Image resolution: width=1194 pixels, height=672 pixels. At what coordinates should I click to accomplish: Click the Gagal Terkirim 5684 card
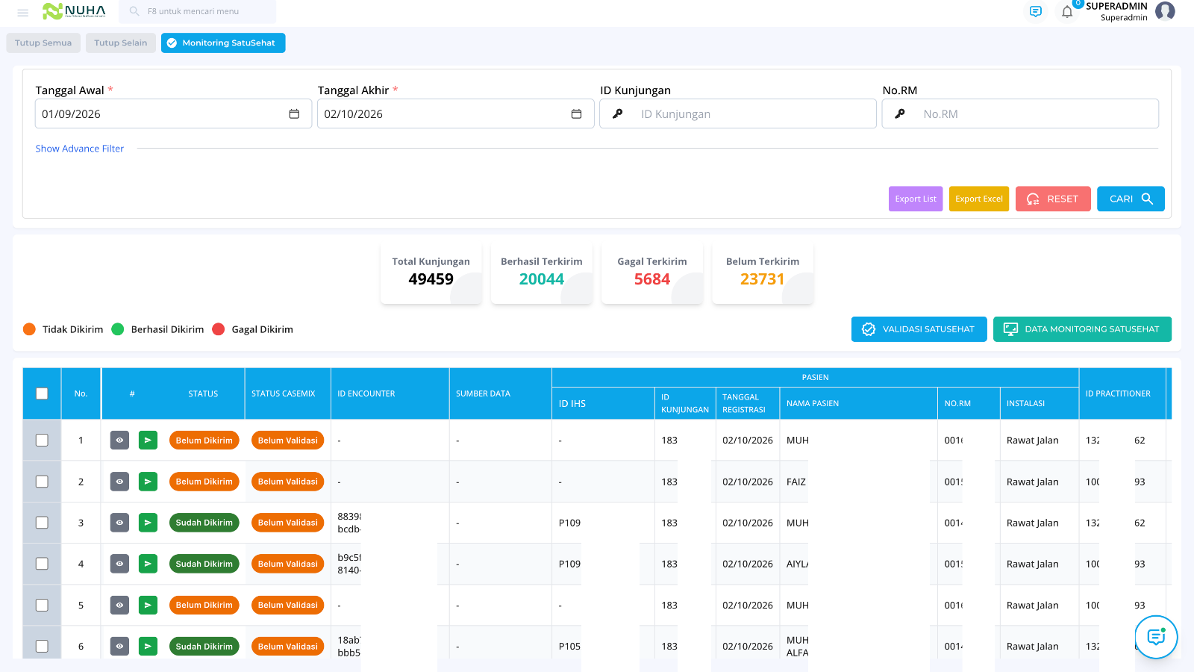coord(652,273)
